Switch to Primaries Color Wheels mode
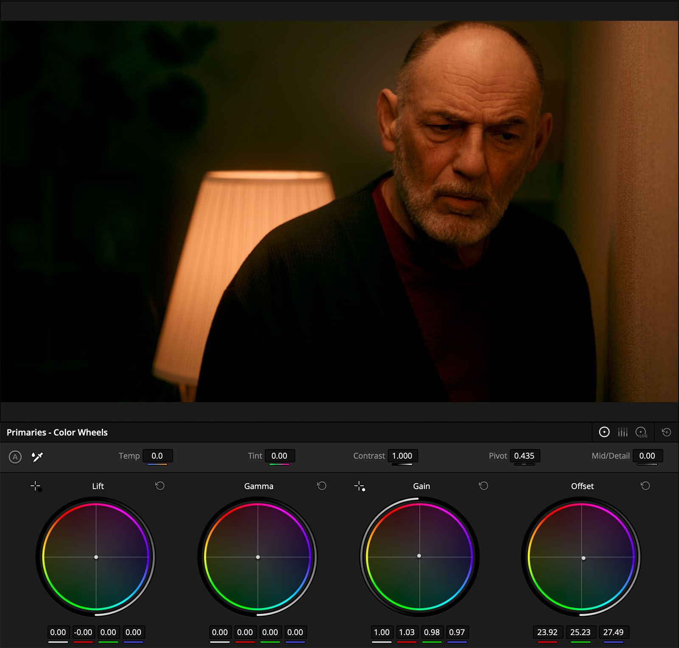This screenshot has height=648, width=679. click(x=604, y=432)
